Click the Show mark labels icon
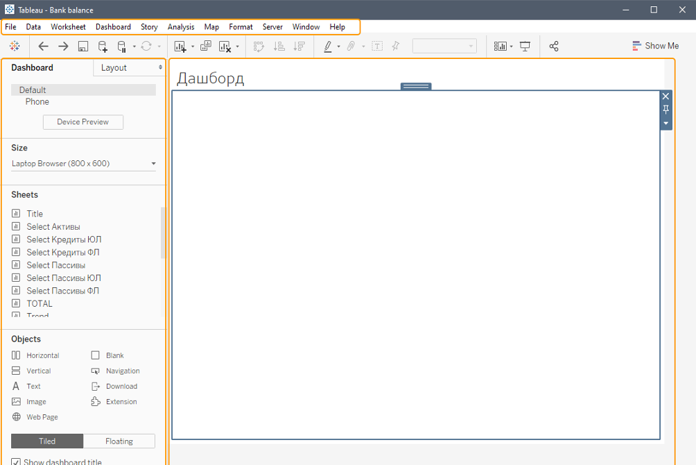The width and height of the screenshot is (696, 465). pyautogui.click(x=377, y=46)
